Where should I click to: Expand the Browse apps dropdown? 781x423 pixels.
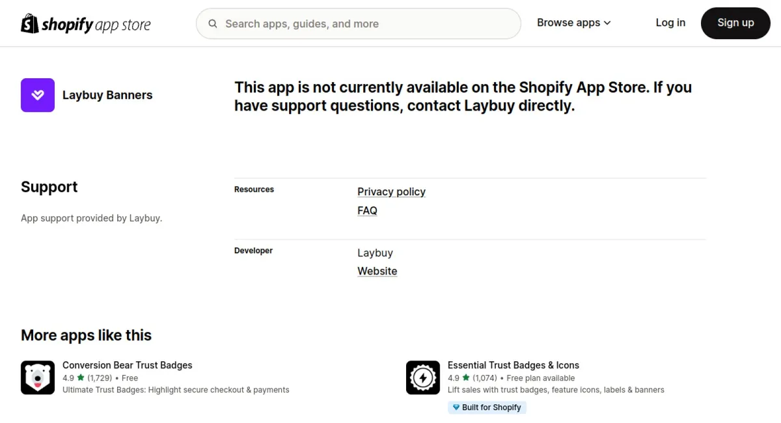(574, 23)
